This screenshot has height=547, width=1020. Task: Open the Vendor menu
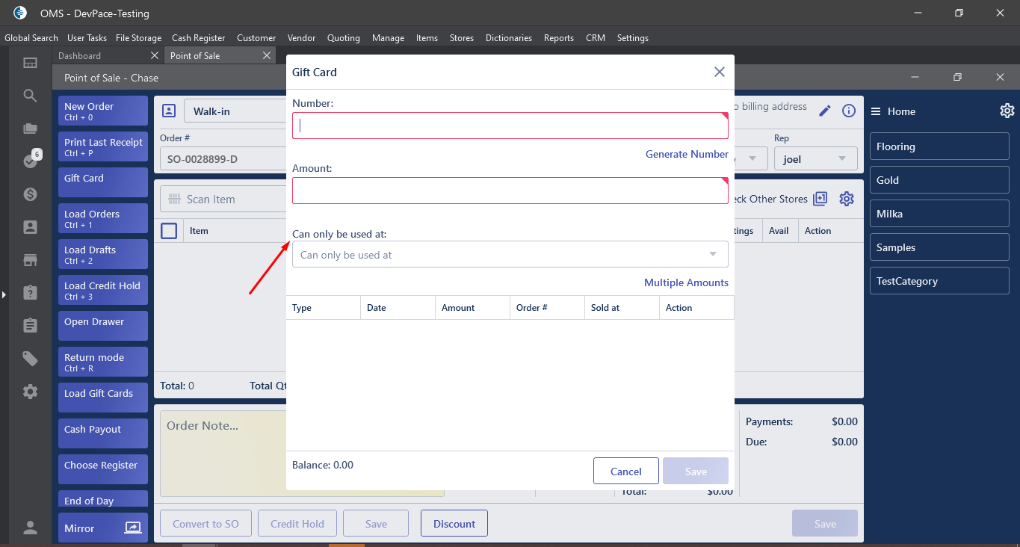tap(301, 38)
